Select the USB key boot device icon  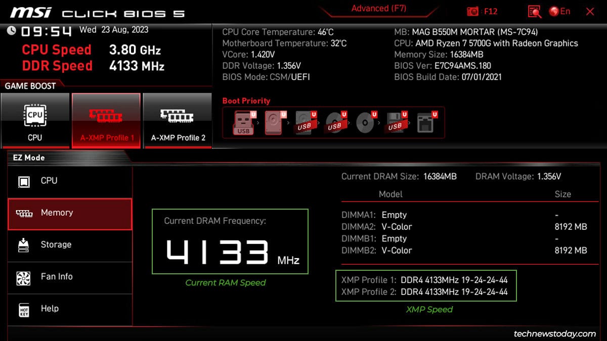244,122
